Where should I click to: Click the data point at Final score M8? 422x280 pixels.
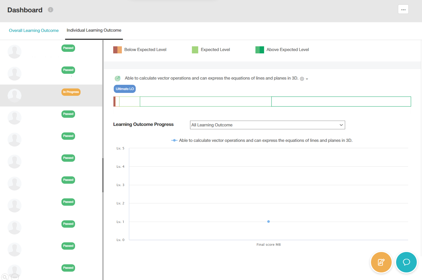tap(268, 222)
